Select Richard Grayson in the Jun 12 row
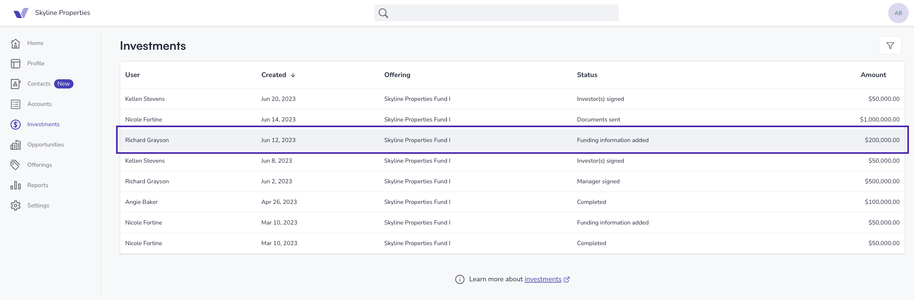Viewport: 914px width, 300px height. tap(147, 140)
